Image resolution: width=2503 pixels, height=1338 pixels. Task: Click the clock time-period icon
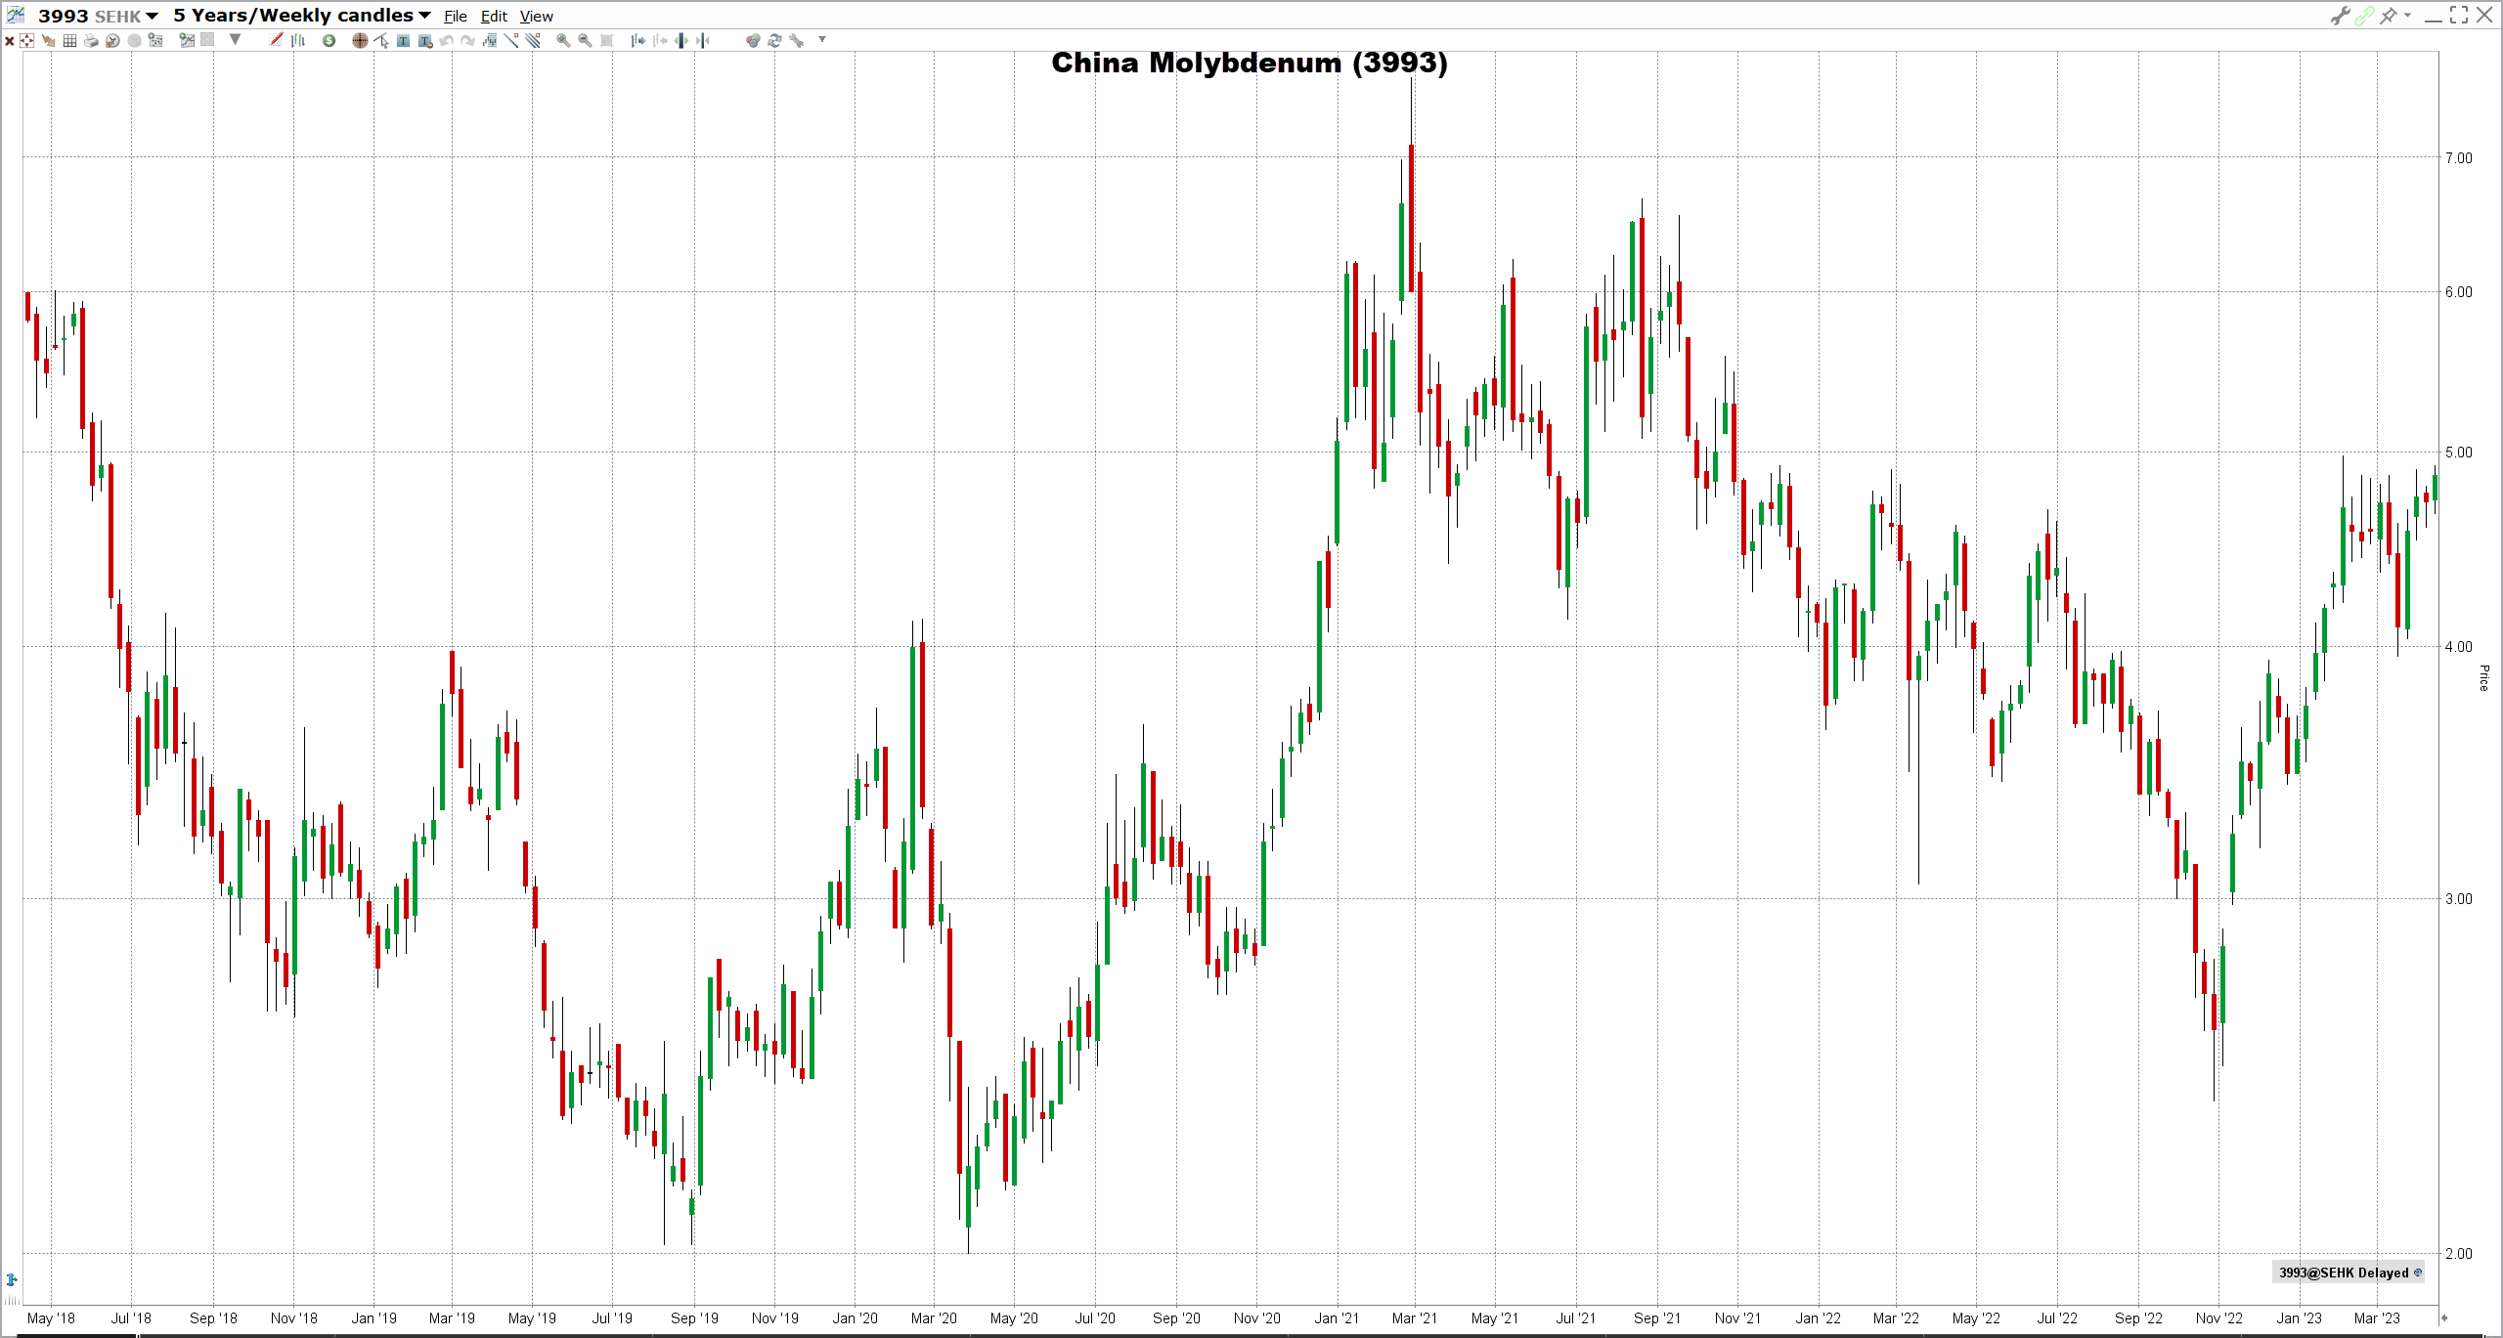[x=112, y=40]
